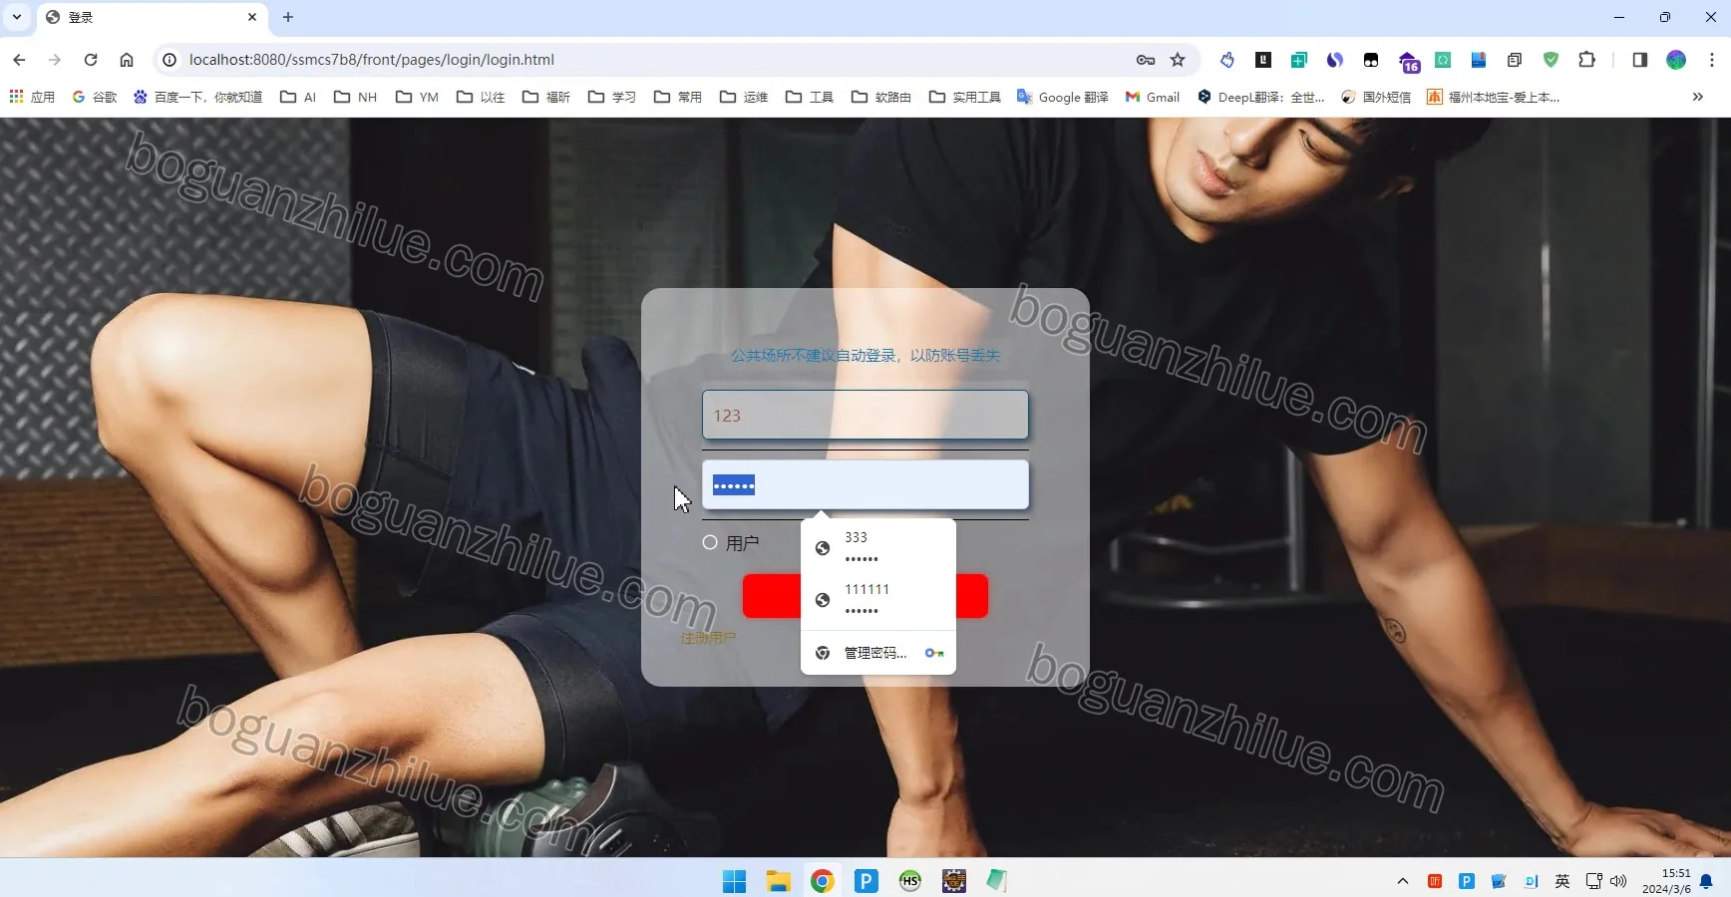
Task: Toggle the browser side panel
Action: (1639, 60)
